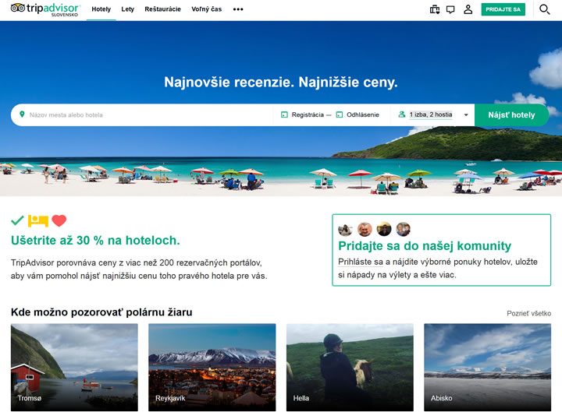This screenshot has height=412, width=562.
Task: Click the Prihláste sa link
Action: tap(361, 262)
